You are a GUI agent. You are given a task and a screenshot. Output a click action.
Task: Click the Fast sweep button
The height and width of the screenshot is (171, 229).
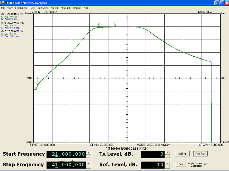[181, 164]
